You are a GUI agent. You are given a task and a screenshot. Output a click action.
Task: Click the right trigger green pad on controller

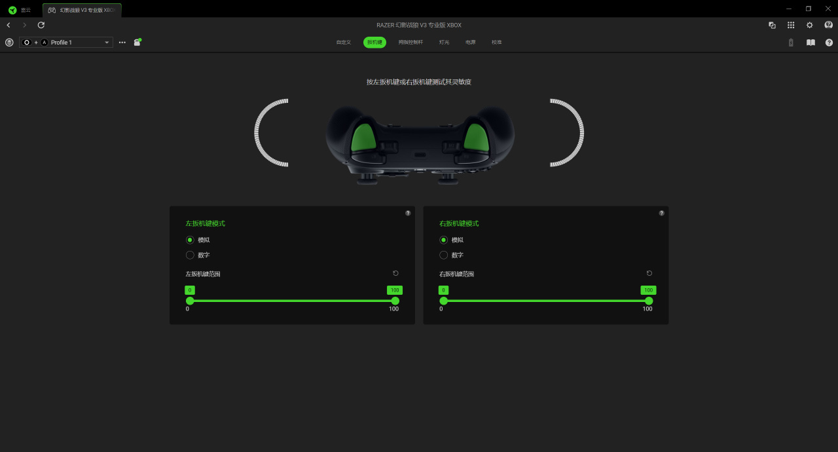click(x=477, y=137)
